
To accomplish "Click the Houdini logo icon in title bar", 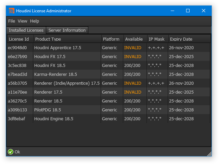I will [11, 11].
